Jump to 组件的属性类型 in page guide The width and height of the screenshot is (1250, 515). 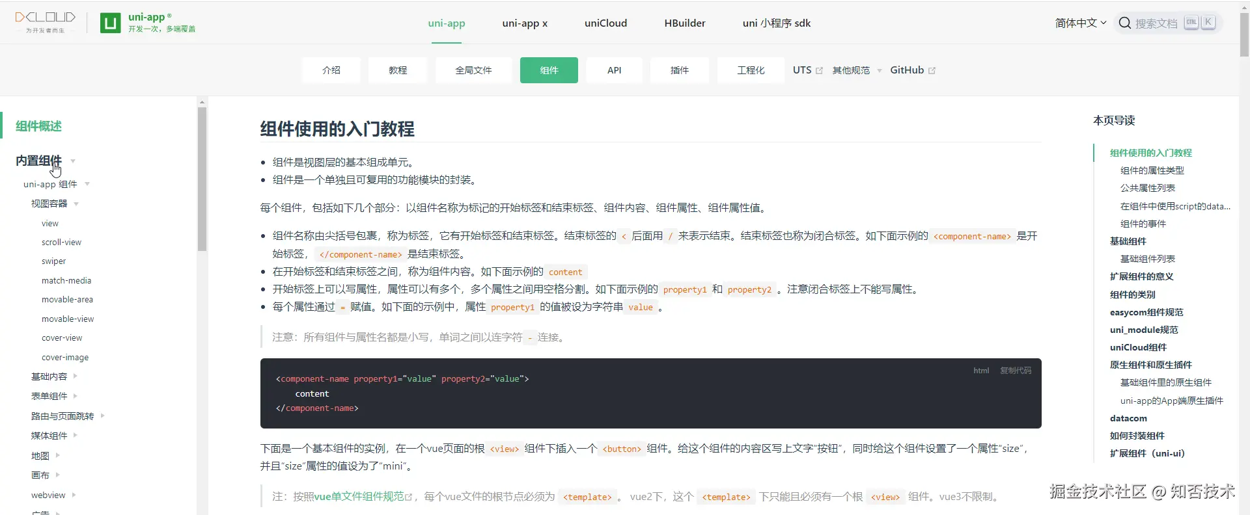pos(1152,170)
